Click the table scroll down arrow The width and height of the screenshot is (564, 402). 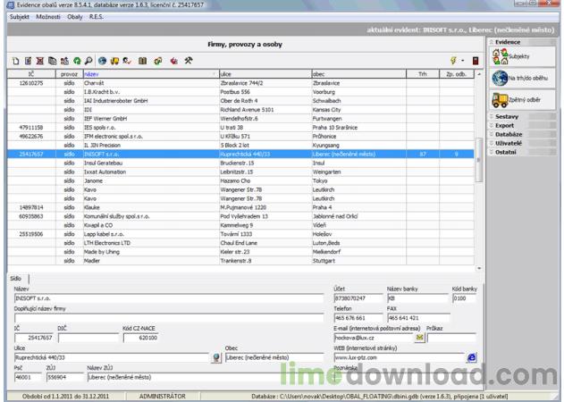click(479, 268)
